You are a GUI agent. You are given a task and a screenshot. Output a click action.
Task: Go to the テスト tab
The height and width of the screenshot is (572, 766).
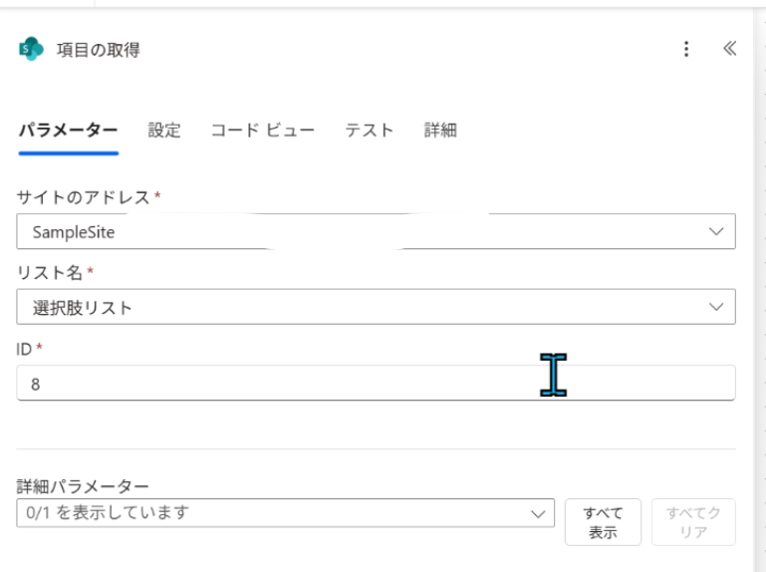click(x=369, y=131)
